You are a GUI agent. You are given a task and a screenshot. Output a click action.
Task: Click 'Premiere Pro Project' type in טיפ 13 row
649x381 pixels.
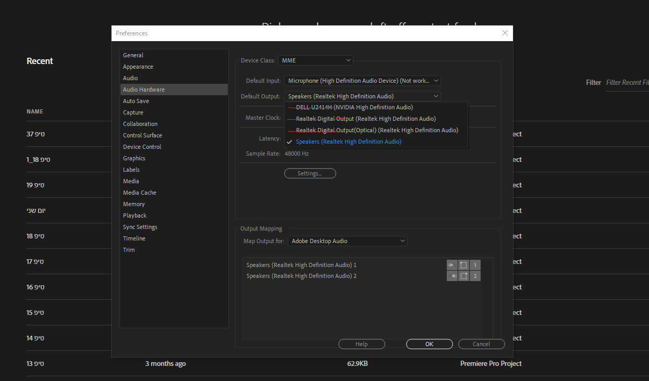pyautogui.click(x=491, y=364)
